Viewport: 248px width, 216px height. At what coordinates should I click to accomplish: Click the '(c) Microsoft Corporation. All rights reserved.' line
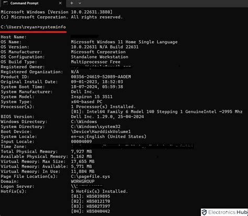click(x=62, y=17)
